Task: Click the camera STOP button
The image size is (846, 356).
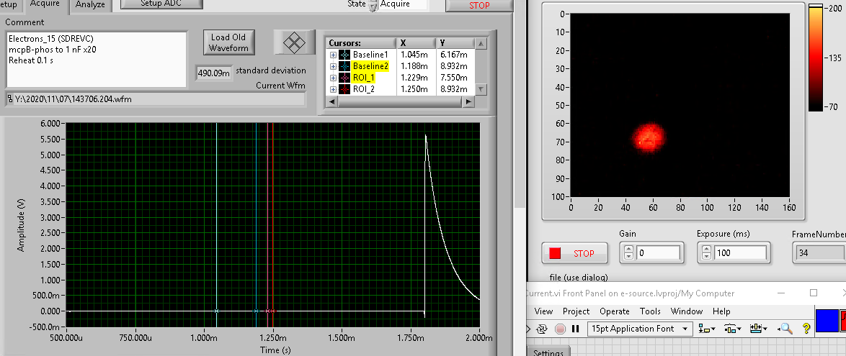Action: 574,253
